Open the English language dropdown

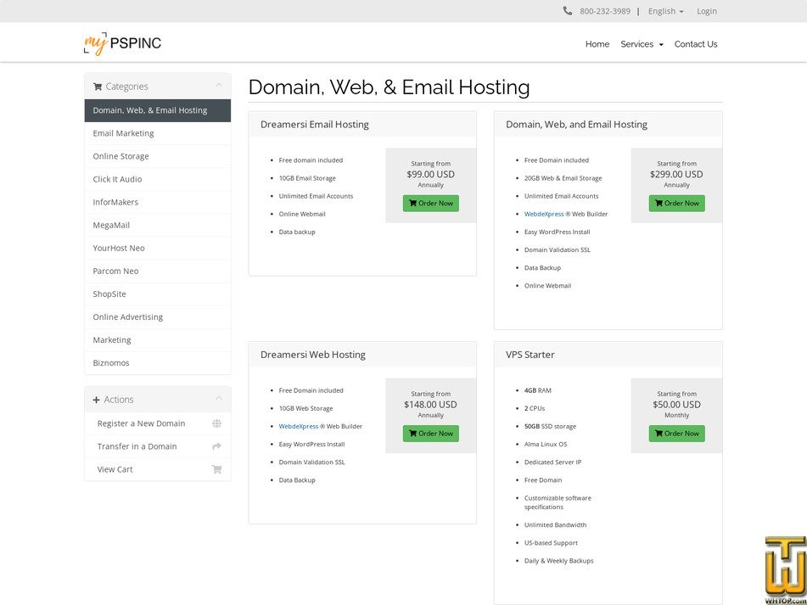pos(665,11)
